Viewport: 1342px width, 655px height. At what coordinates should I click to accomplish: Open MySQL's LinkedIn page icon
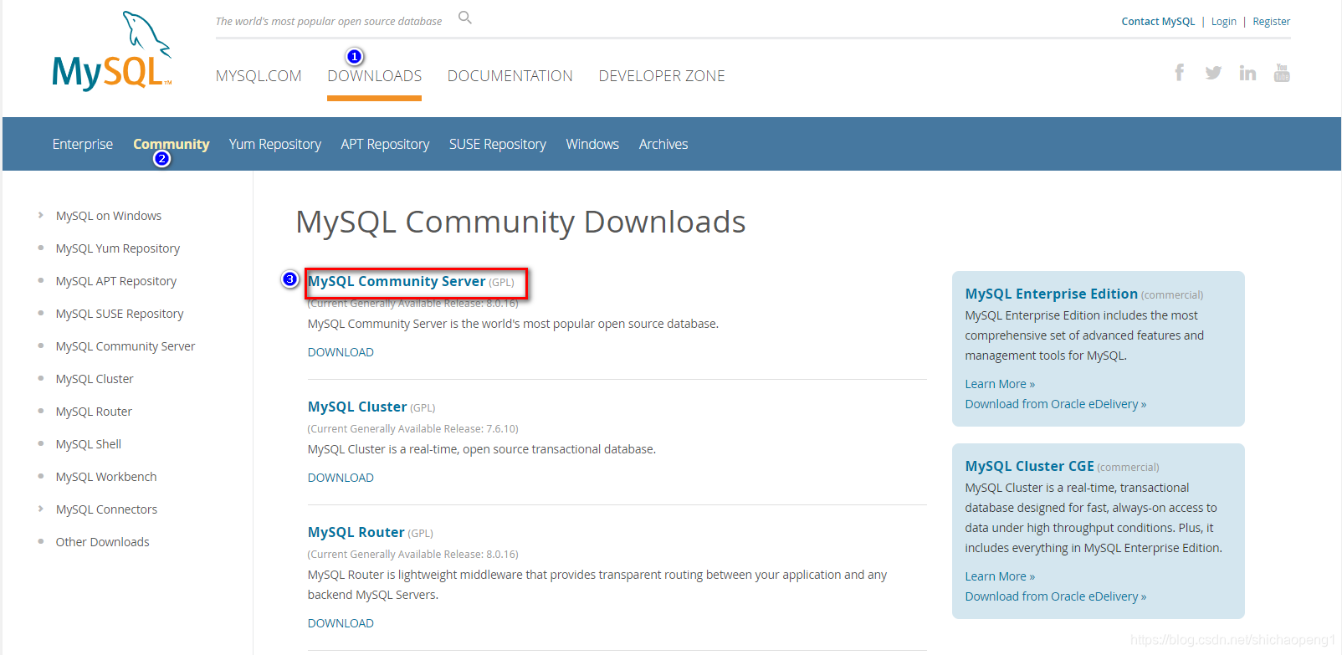tap(1247, 73)
